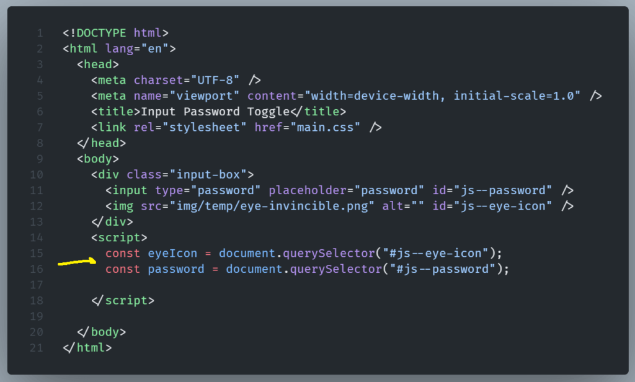635x382 pixels.
Task: Click the closing html tag
Action: coord(87,347)
